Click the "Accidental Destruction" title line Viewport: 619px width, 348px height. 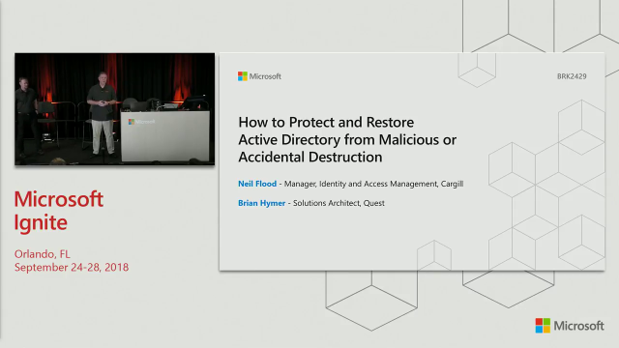[310, 157]
